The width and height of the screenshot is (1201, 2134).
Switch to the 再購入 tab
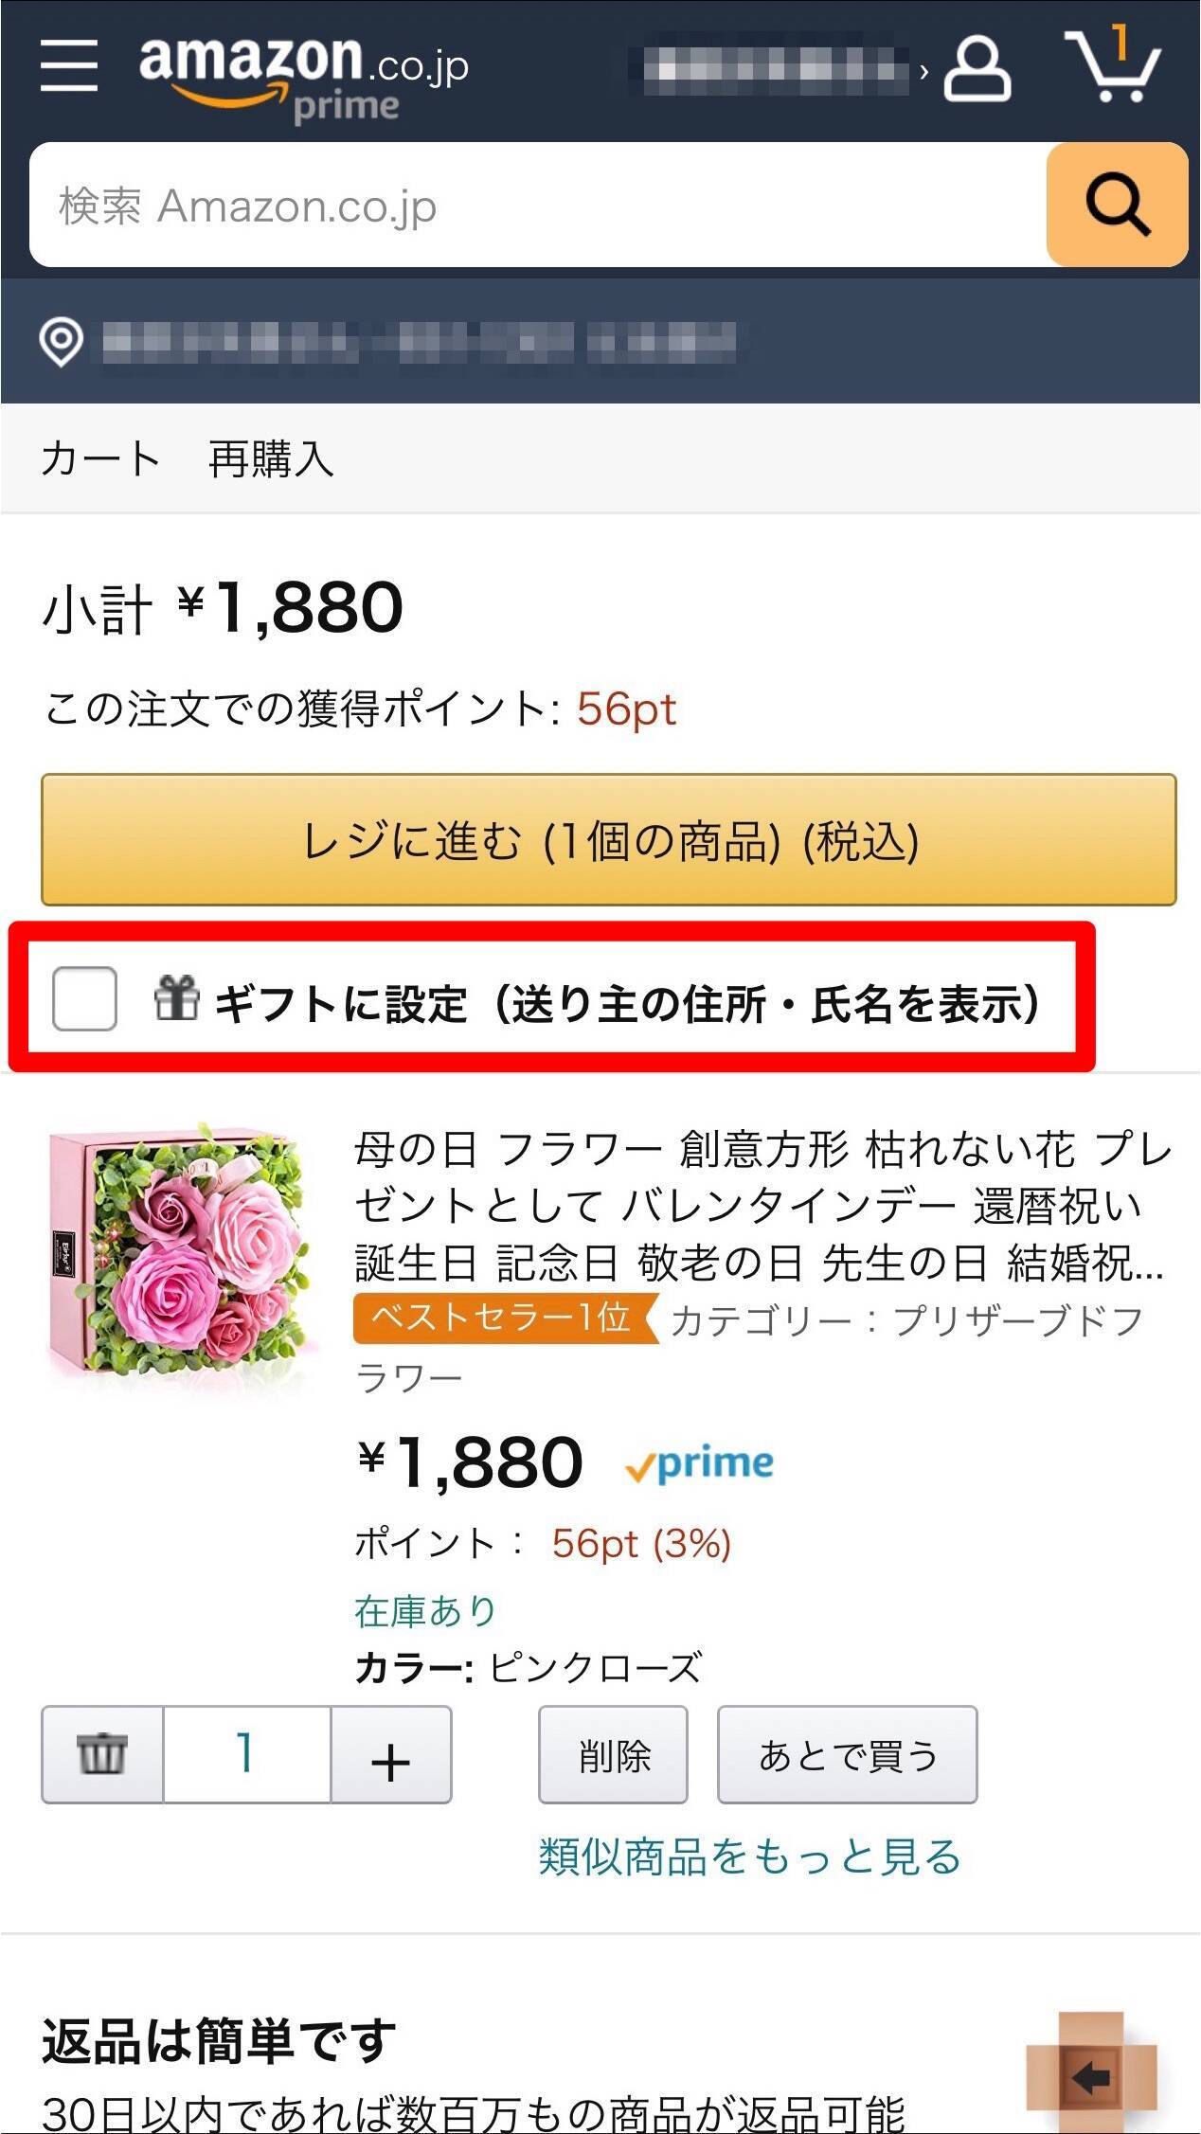tap(271, 459)
